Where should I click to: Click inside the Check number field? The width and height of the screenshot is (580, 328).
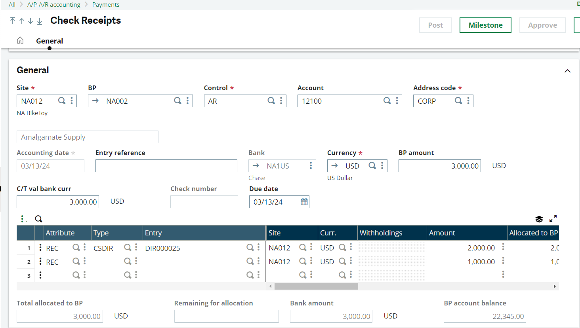204,201
